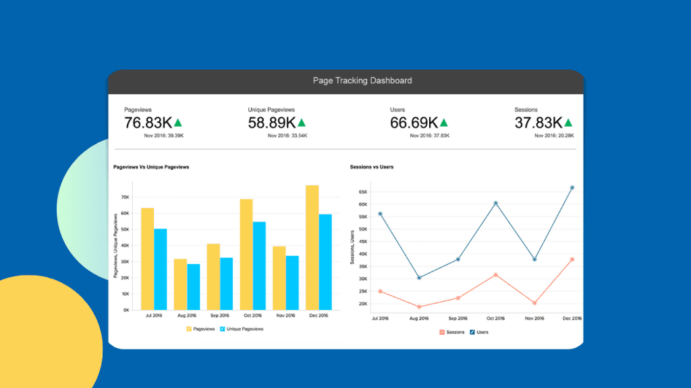Click the 'Page Tracking Dashboard' title
This screenshot has height=388, width=691.
coord(362,81)
